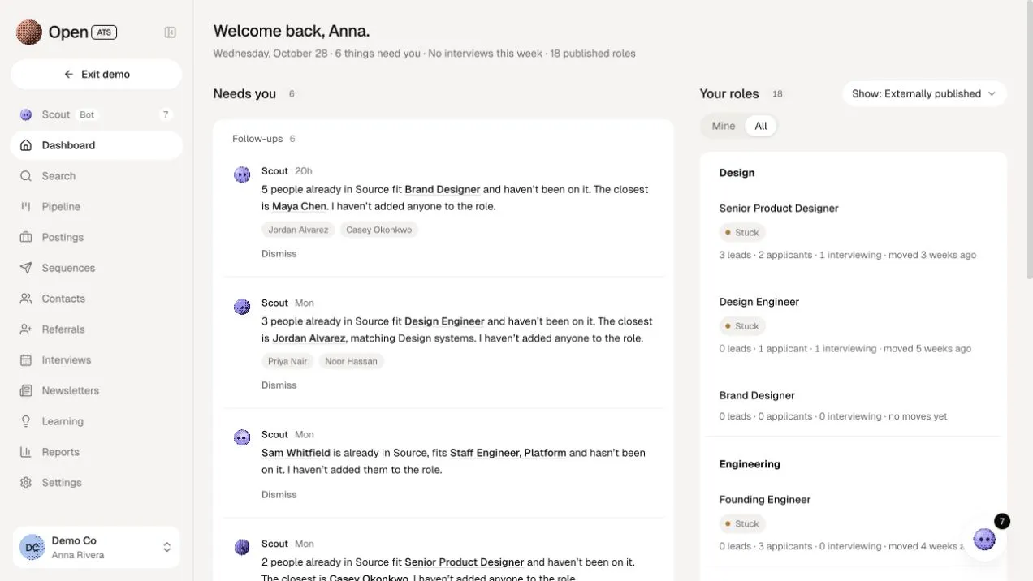Click the Sequences paper-plane icon
The image size is (1033, 581).
[26, 268]
